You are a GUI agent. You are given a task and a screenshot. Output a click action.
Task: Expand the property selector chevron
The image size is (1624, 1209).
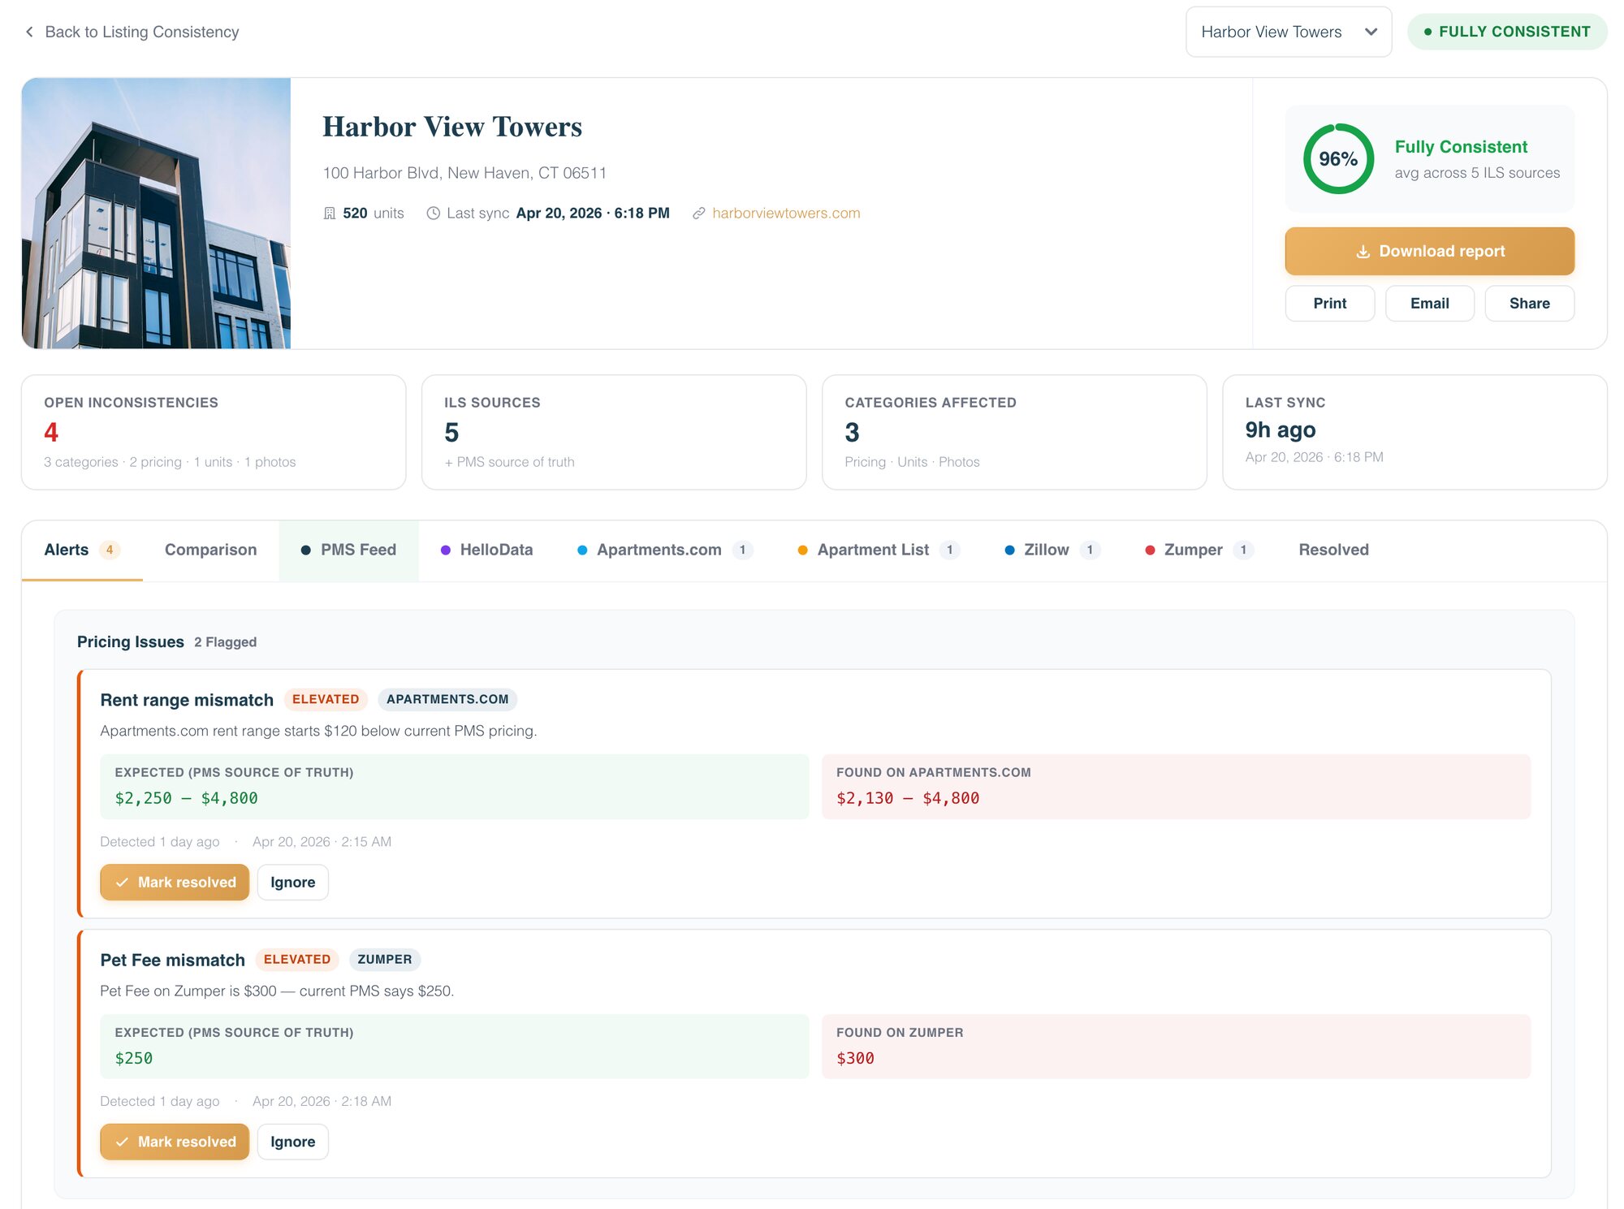(1371, 32)
